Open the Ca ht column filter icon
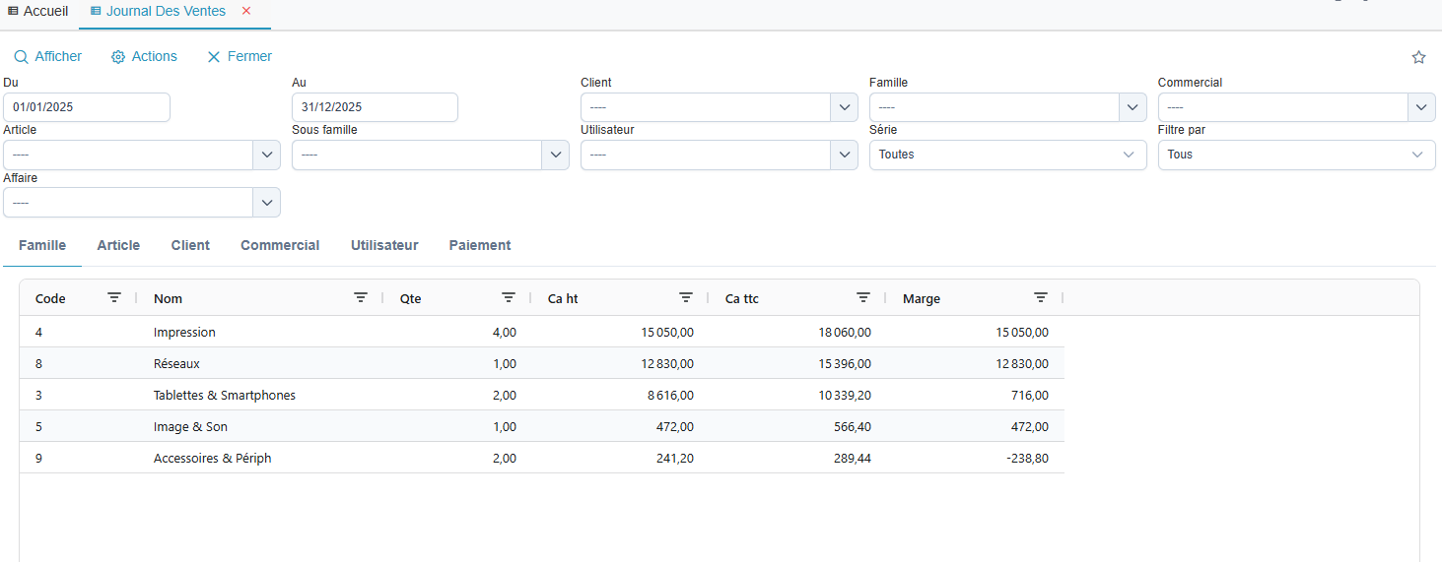Viewport: 1442px width, 562px height. coord(686,297)
